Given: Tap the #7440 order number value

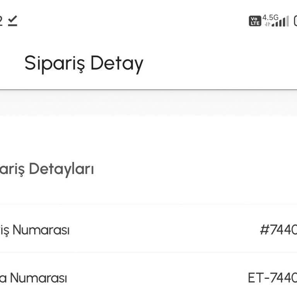Looking at the screenshot, I should point(278,230).
